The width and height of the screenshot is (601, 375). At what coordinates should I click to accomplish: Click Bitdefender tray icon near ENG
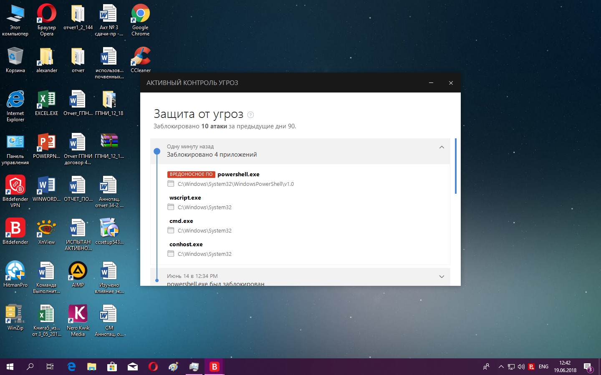[x=531, y=367]
